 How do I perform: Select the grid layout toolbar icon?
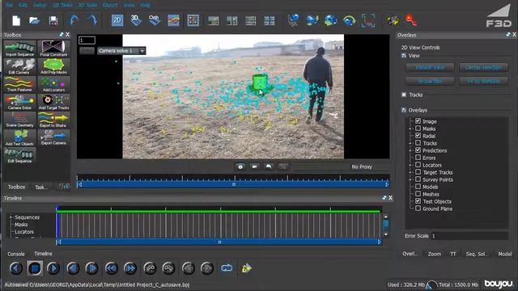point(193,20)
